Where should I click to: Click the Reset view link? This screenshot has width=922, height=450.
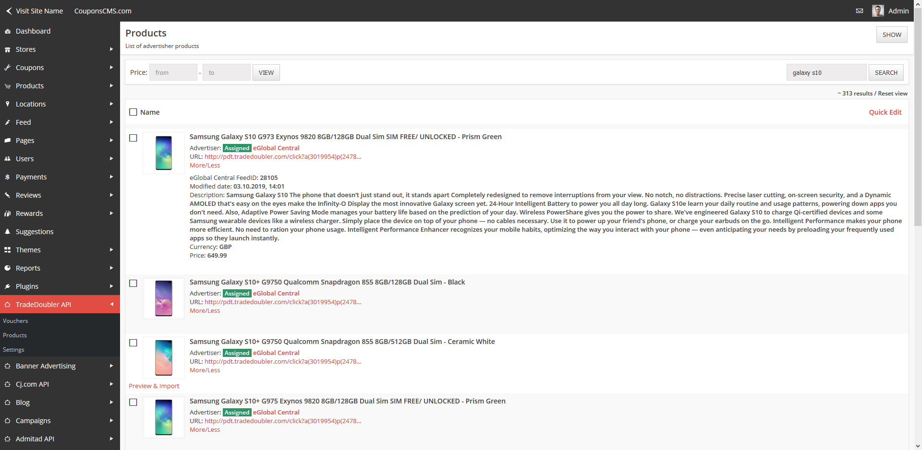coord(893,94)
